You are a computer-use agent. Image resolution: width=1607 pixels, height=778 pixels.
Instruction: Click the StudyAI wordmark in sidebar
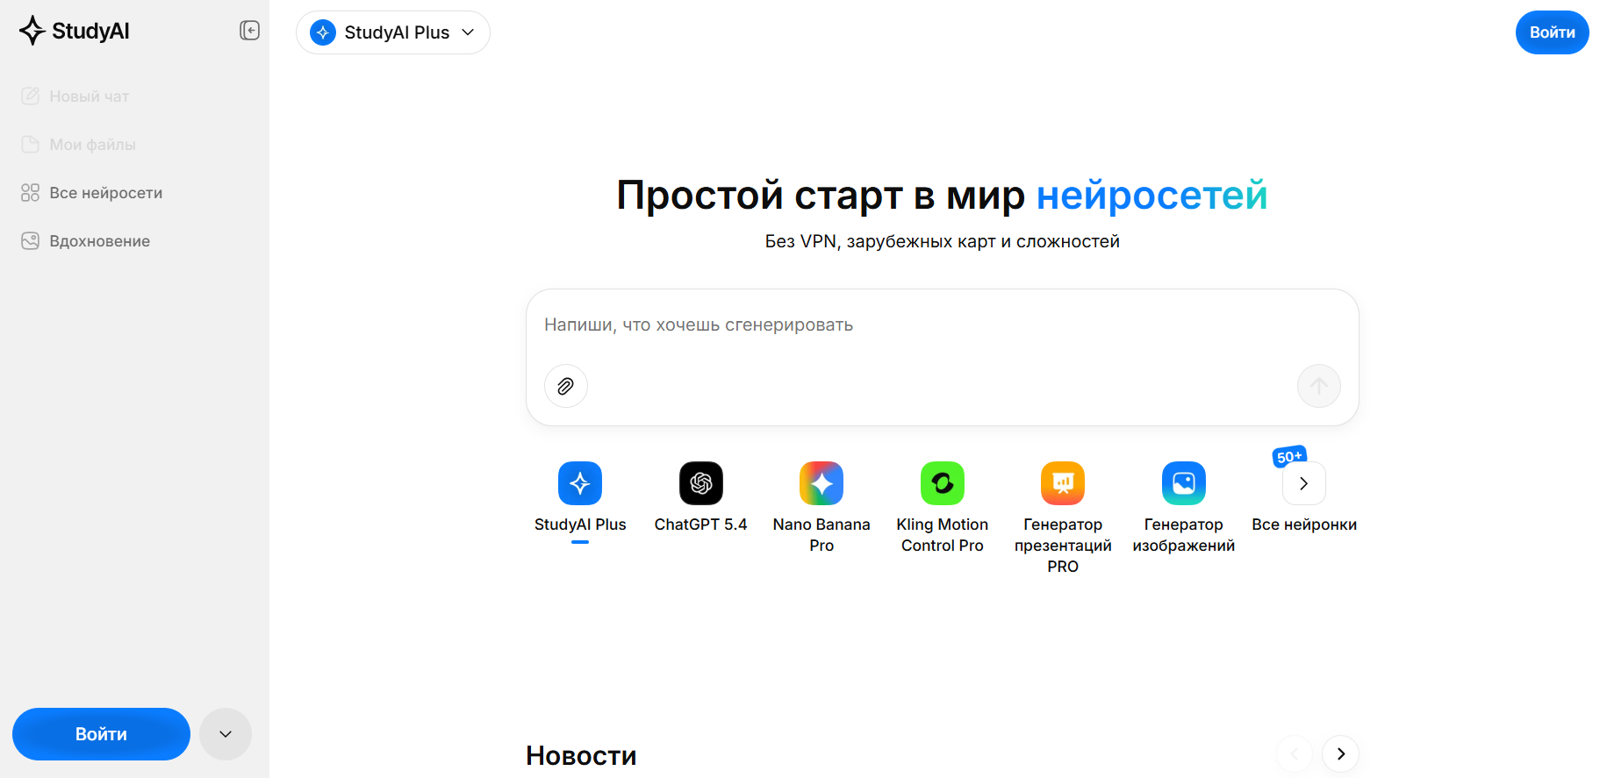(x=90, y=32)
